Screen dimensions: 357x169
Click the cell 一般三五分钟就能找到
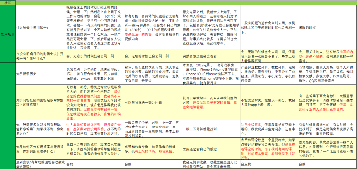point(211,129)
